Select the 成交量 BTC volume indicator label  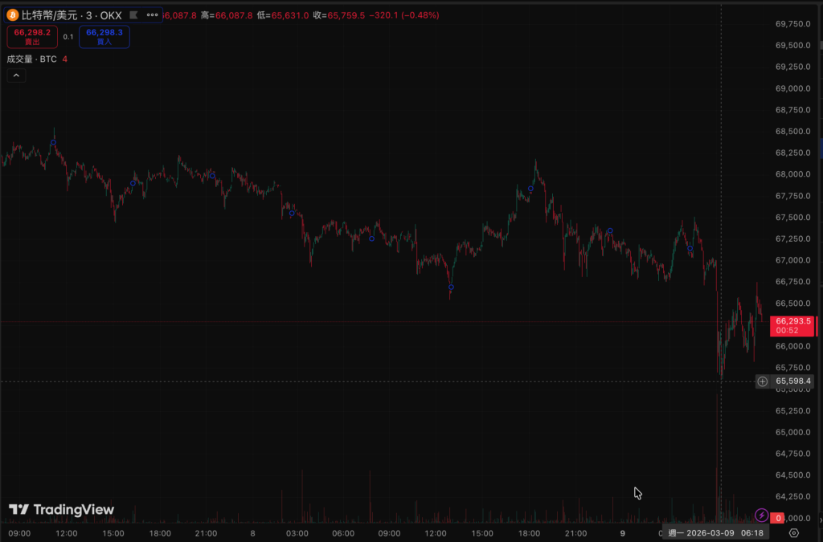[31, 59]
